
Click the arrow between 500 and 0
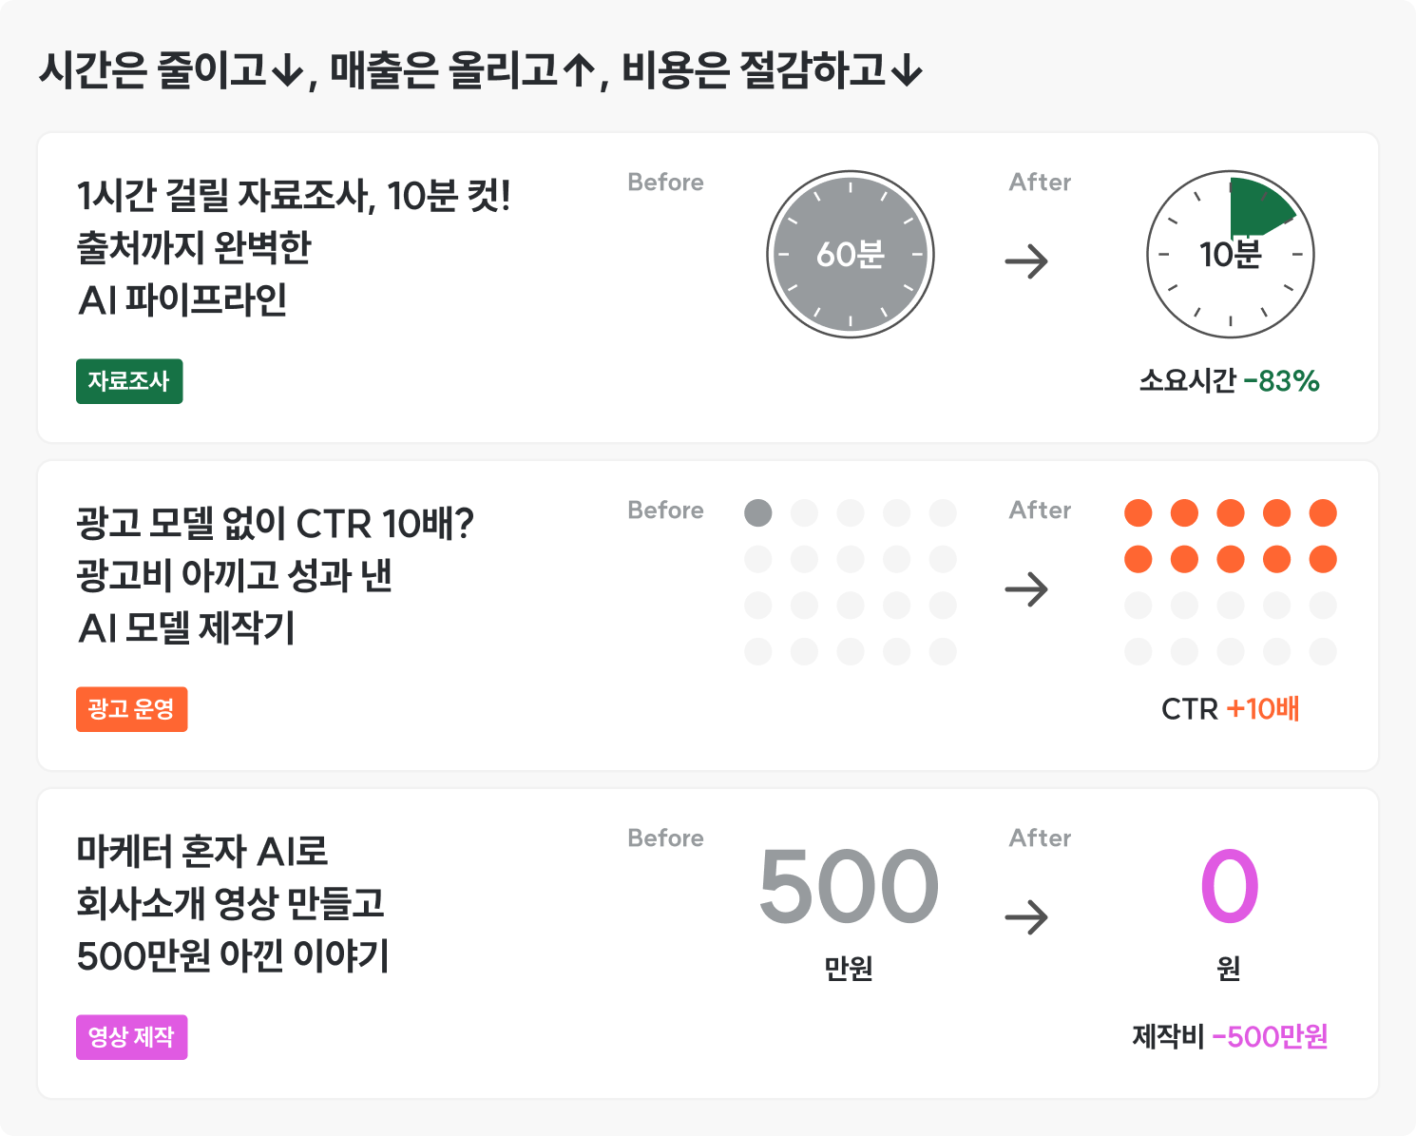(1026, 917)
